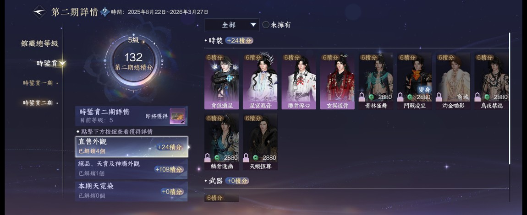The width and height of the screenshot is (527, 215).
Task: Open the 全部 filter dropdown
Action: coord(232,25)
